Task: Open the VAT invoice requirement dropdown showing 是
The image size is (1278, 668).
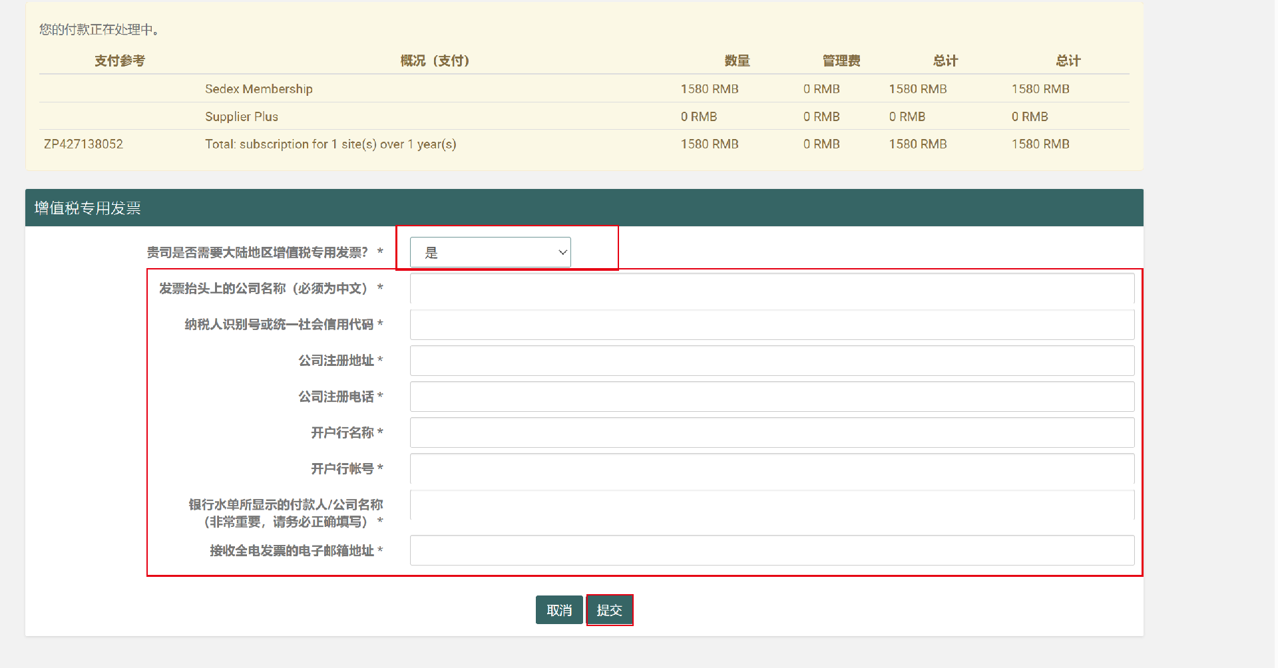Action: point(491,252)
